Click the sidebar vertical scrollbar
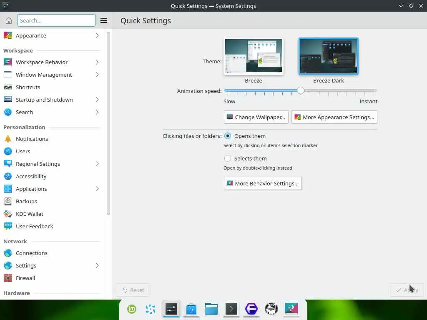Screen dimensions: 427x320 coord(108,123)
